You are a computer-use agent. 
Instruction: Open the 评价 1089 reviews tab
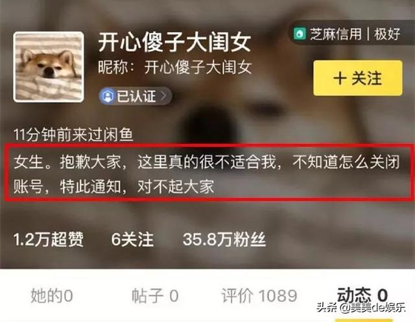(259, 295)
